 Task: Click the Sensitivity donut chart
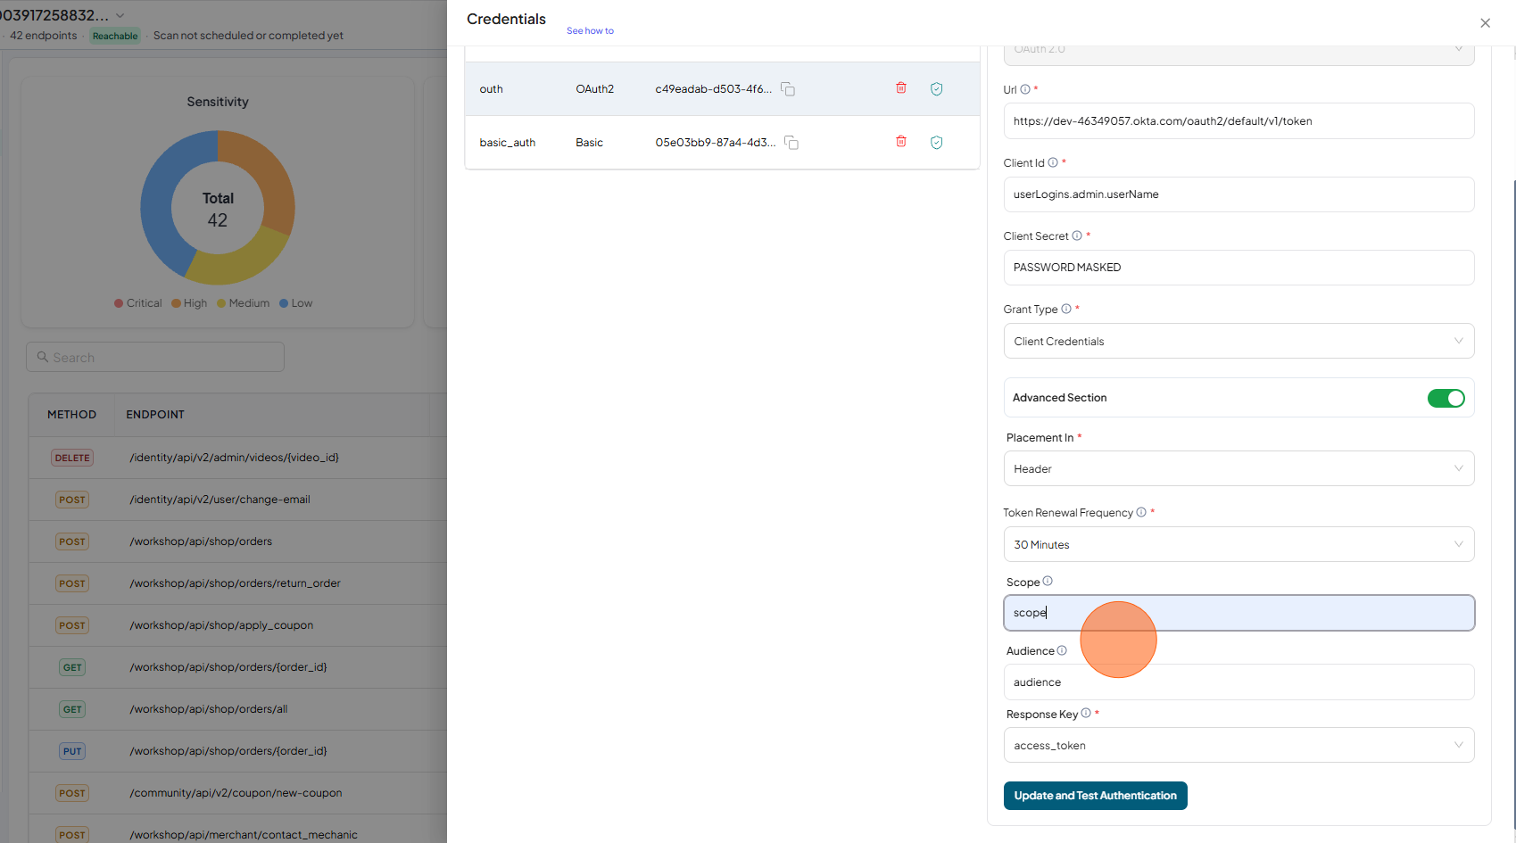pyautogui.click(x=218, y=208)
